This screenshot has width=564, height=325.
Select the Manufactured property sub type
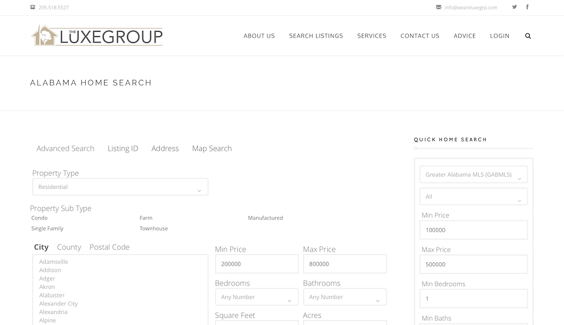click(265, 218)
